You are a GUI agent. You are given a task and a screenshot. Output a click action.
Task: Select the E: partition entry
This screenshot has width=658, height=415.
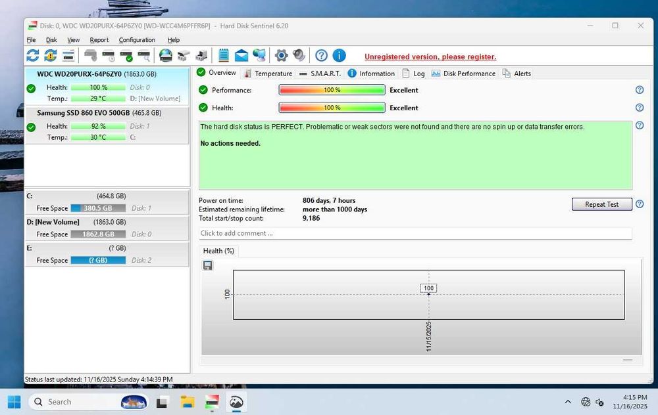pyautogui.click(x=107, y=253)
